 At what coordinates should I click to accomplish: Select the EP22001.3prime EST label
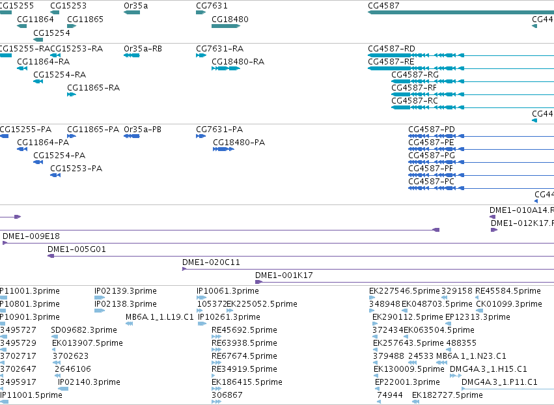point(407,382)
